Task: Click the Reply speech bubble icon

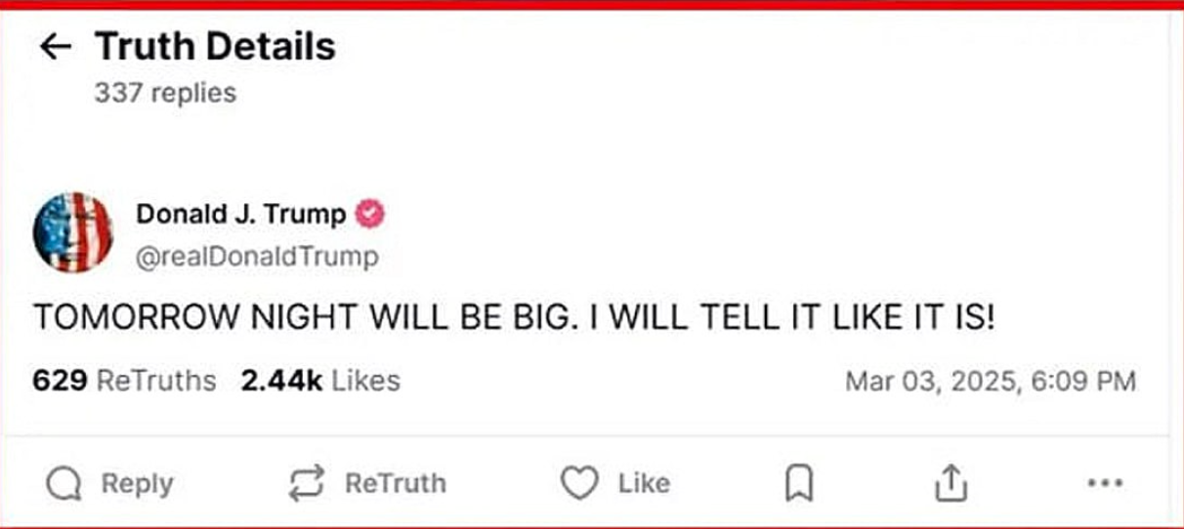Action: point(64,484)
